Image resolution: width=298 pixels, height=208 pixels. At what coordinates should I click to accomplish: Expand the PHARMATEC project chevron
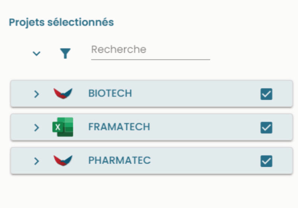pyautogui.click(x=37, y=161)
